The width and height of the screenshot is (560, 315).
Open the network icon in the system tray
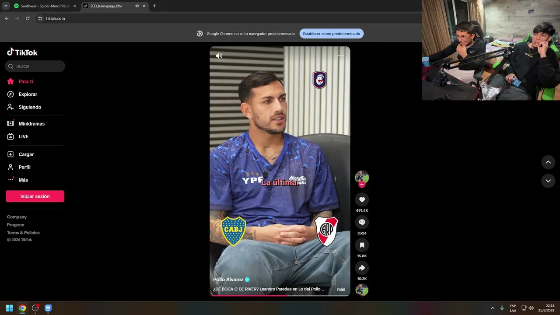pyautogui.click(x=524, y=308)
